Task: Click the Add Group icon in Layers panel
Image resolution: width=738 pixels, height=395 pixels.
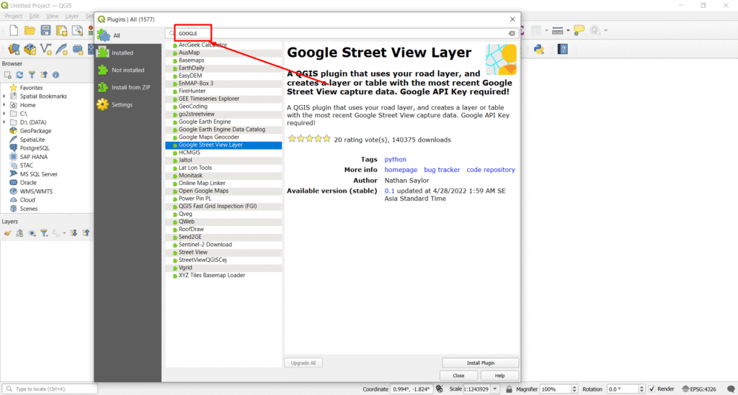Action: click(19, 233)
